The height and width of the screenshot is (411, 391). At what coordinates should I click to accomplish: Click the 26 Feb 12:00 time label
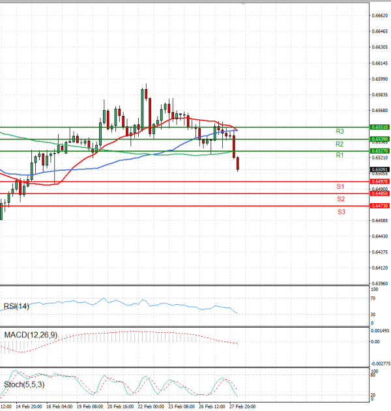(212, 406)
